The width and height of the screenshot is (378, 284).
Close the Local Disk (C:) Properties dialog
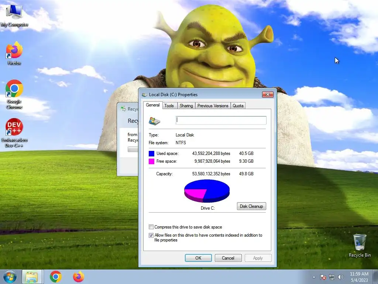coord(268,94)
